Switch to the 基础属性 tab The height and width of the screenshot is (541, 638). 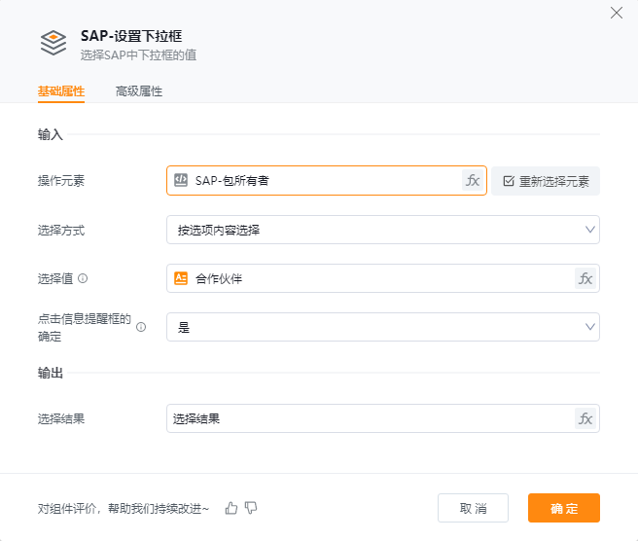click(x=61, y=91)
